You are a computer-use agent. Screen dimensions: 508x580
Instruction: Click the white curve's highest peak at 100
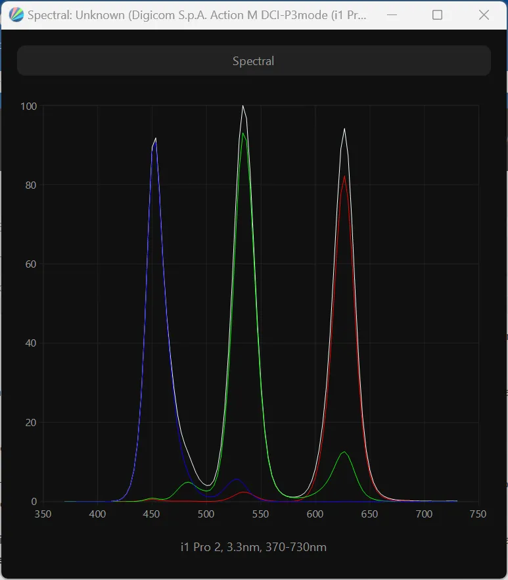tap(243, 106)
